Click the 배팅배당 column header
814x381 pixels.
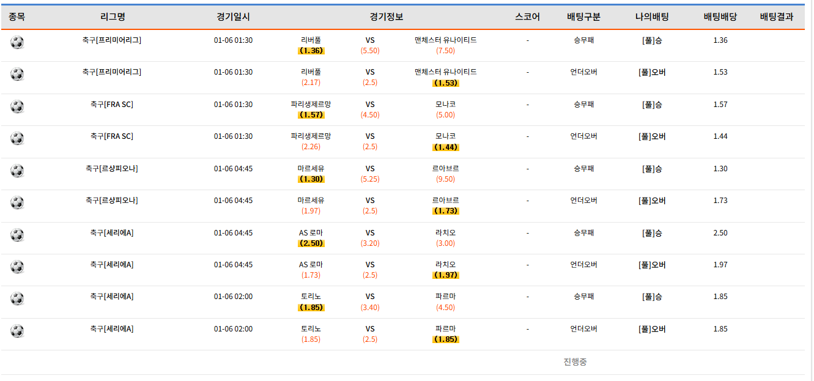coord(720,17)
